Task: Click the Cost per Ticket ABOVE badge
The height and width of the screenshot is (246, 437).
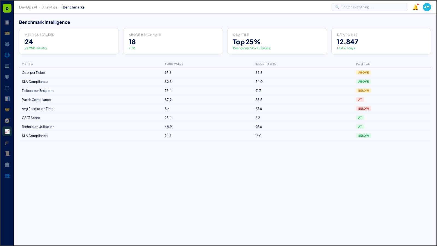Action: 363,72
